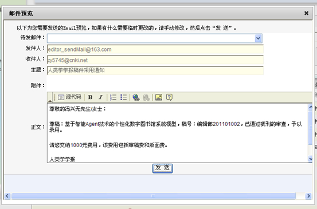
Task: Click the 主题 subject field
Action: (x=155, y=70)
